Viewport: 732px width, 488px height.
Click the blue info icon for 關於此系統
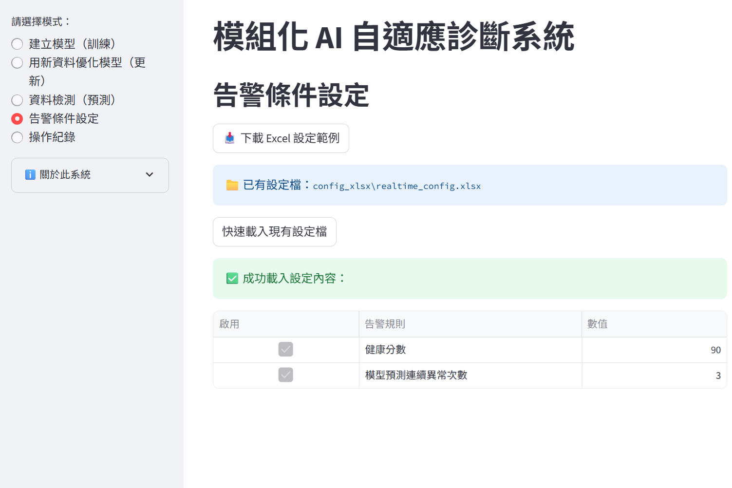tap(30, 175)
